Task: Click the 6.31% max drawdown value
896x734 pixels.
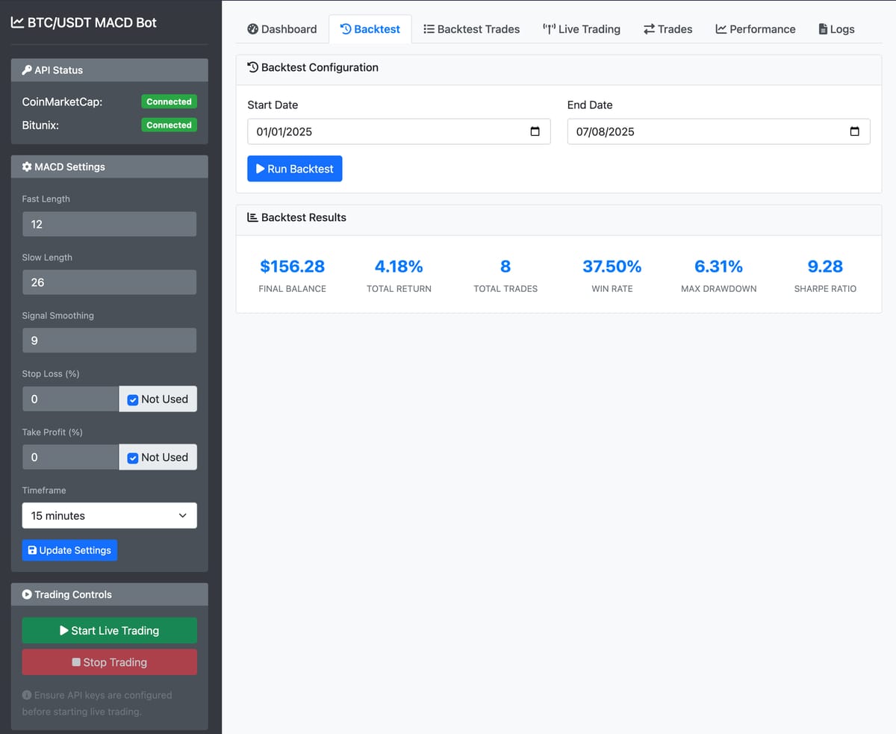Action: (718, 267)
